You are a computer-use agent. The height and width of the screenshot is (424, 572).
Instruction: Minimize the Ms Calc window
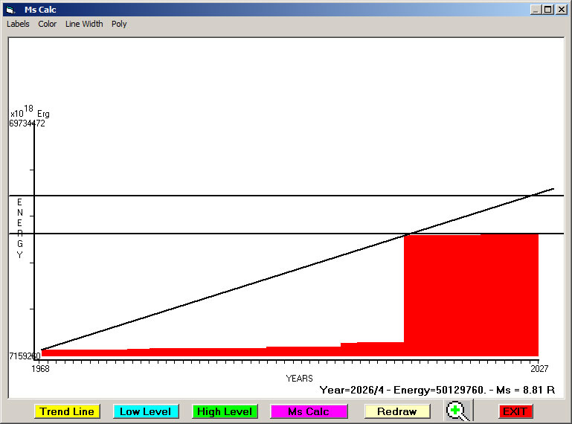point(536,10)
